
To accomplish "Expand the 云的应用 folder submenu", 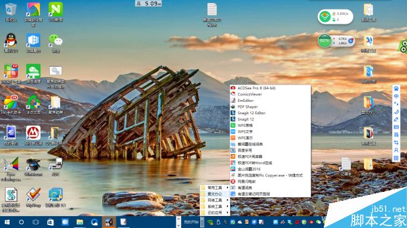I will coord(214,213).
